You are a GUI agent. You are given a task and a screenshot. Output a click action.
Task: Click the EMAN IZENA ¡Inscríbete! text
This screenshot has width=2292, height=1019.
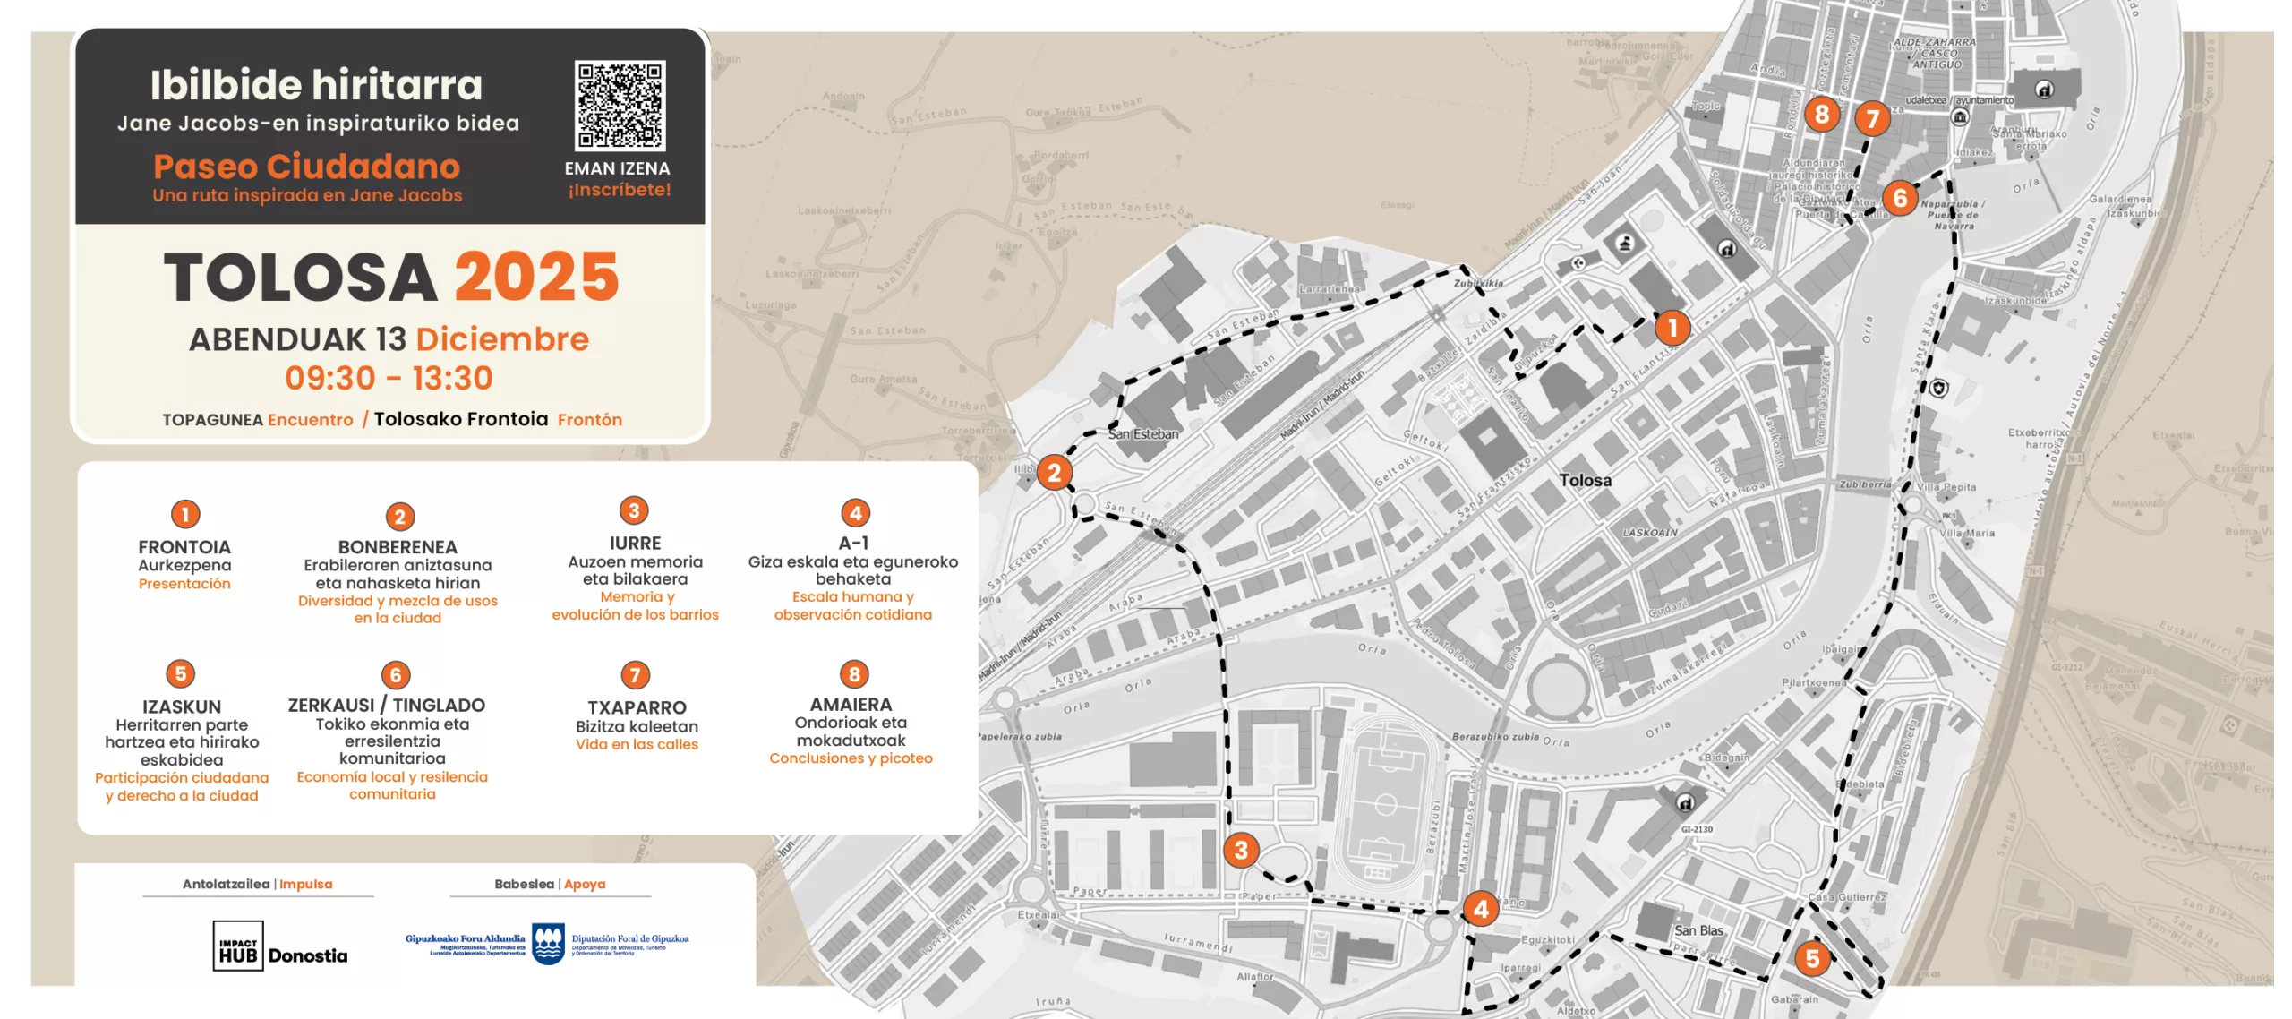(x=618, y=179)
